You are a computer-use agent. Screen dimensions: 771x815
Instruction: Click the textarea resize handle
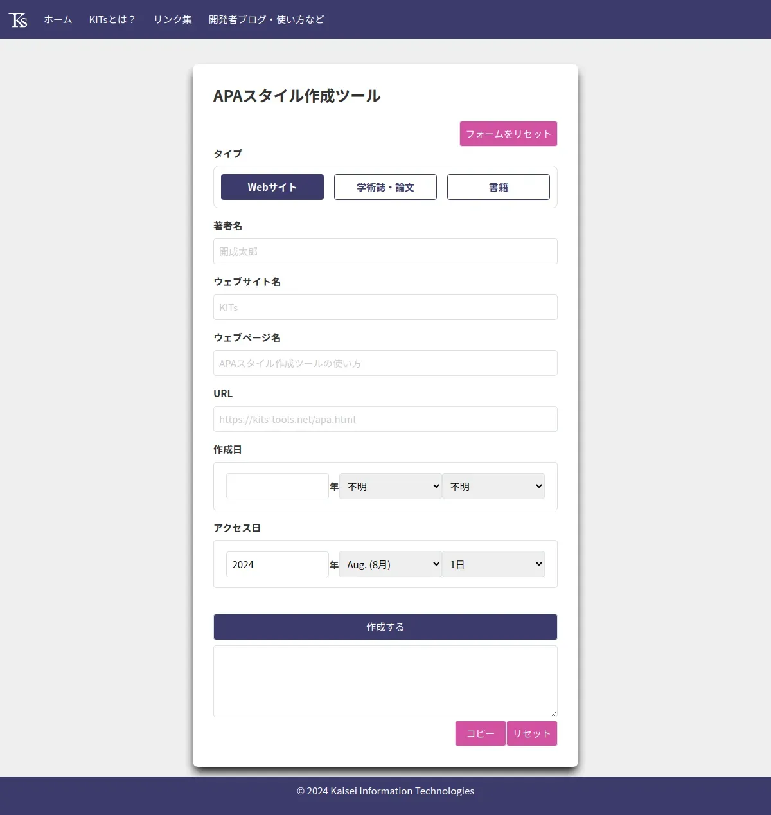[553, 713]
